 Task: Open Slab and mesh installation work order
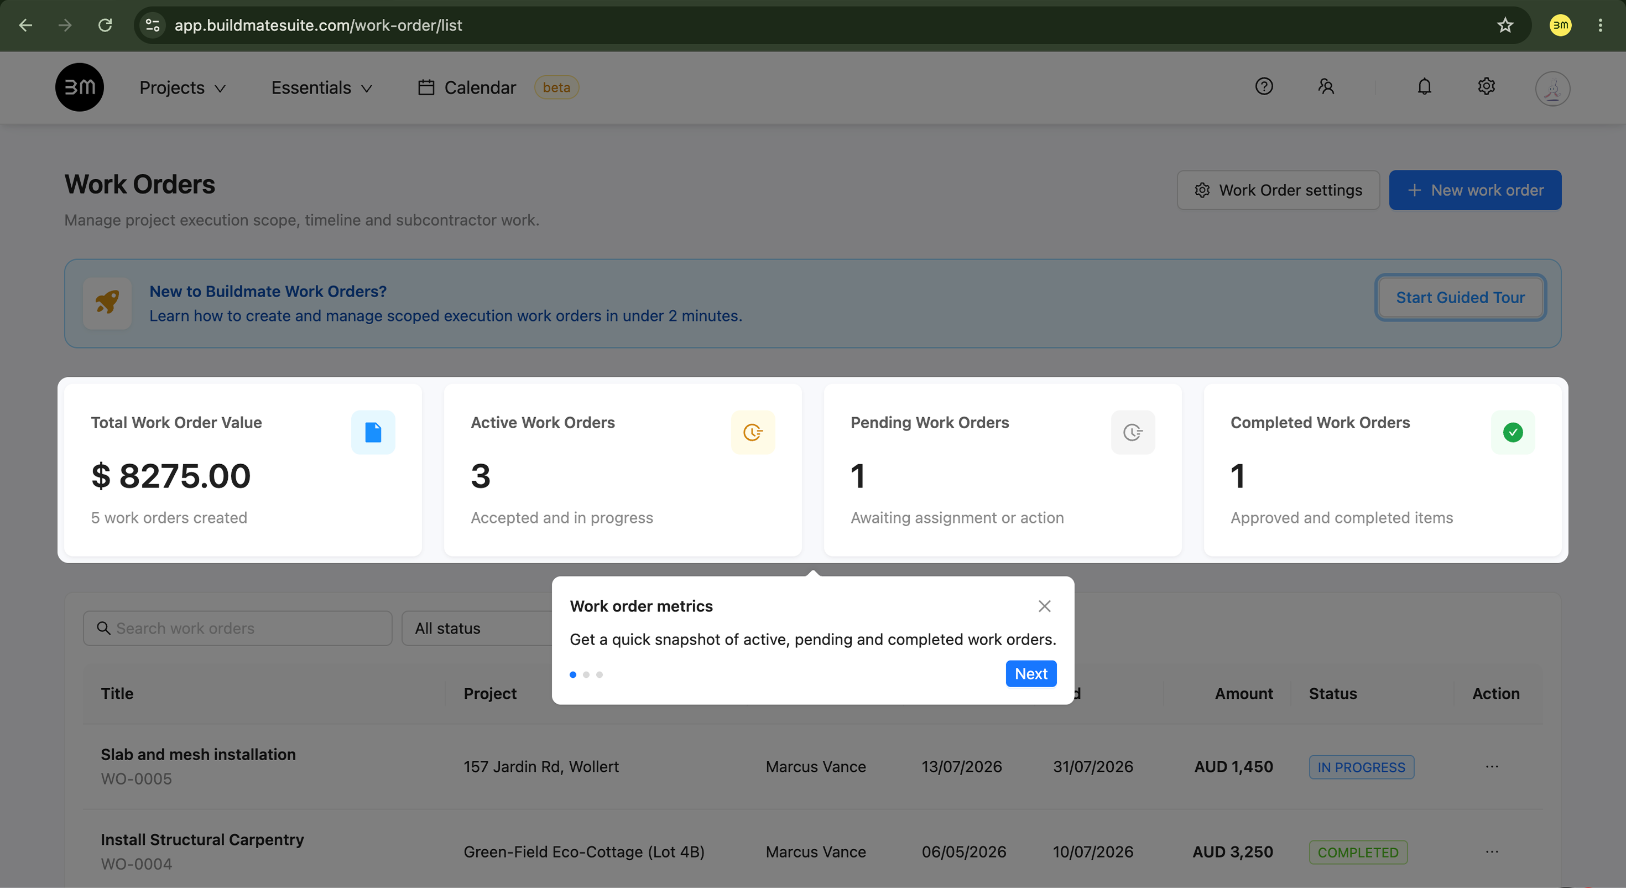(198, 755)
